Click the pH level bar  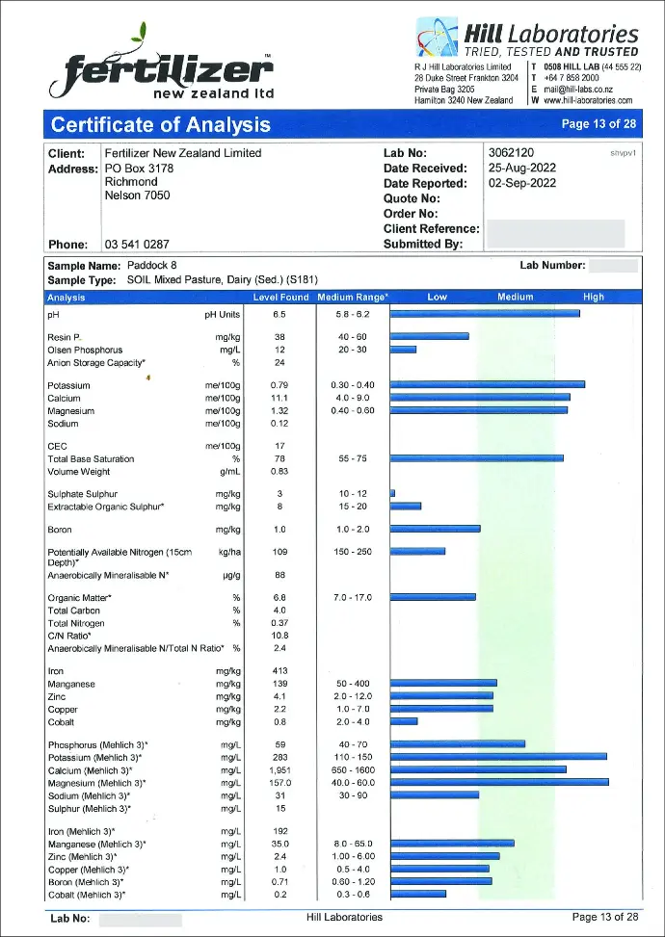(x=485, y=313)
